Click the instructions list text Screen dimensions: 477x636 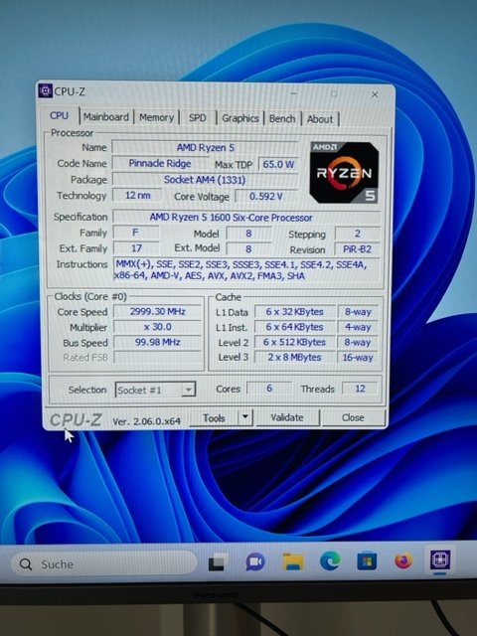[x=245, y=270]
